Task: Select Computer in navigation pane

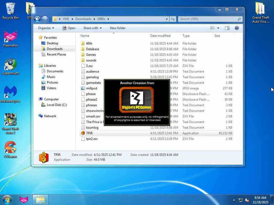Action: [x=51, y=99]
